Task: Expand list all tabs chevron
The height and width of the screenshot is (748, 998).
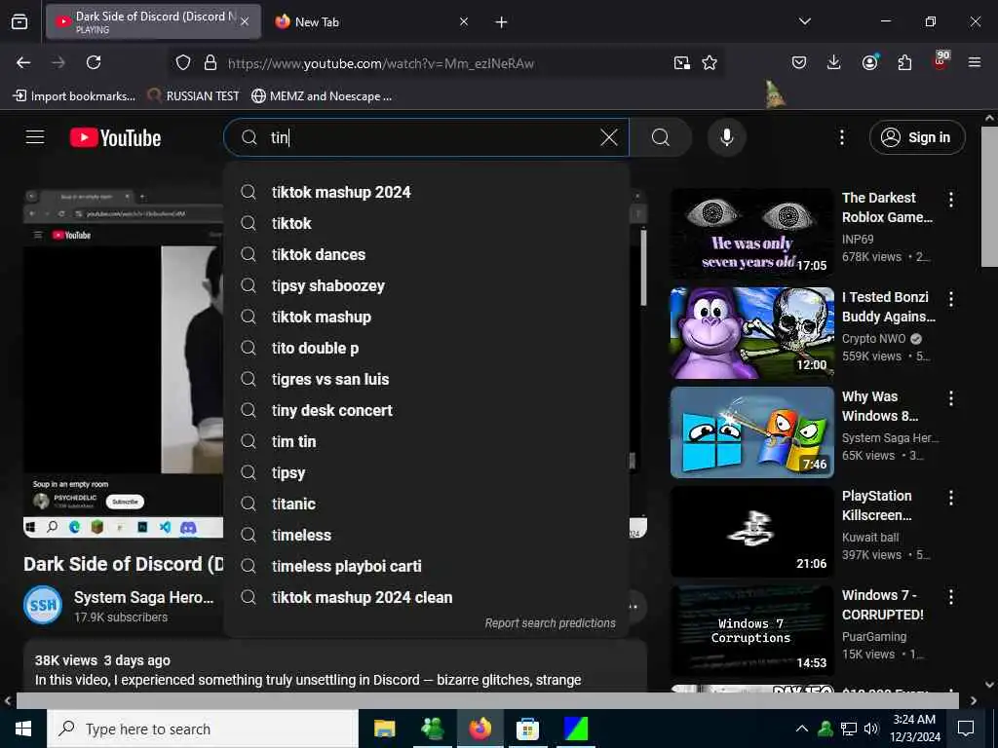Action: (x=804, y=21)
